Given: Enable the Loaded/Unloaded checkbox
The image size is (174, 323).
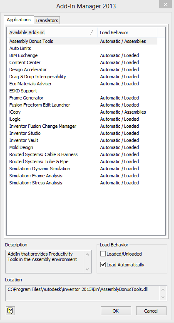Looking at the screenshot, I should tap(103, 254).
